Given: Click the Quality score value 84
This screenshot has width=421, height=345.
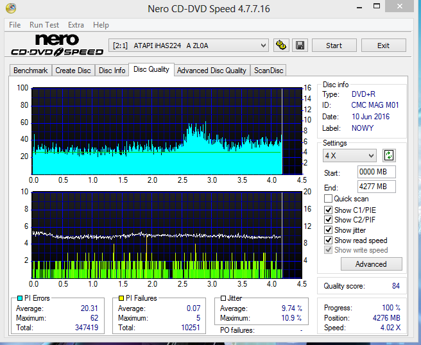Looking at the screenshot, I should [x=396, y=286].
